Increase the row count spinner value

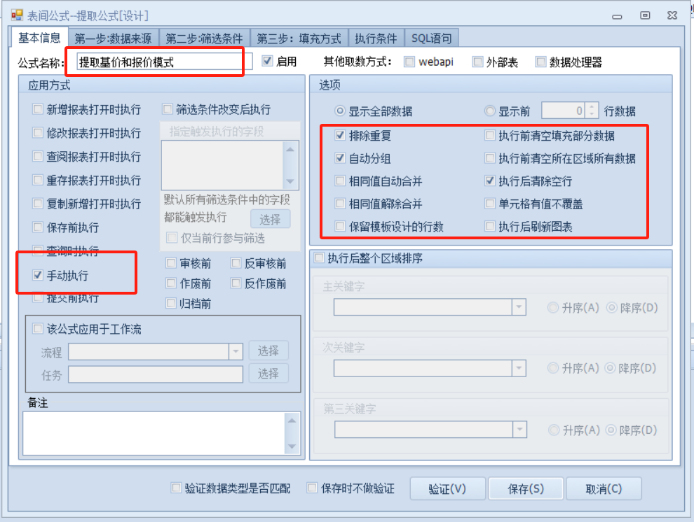click(x=592, y=108)
